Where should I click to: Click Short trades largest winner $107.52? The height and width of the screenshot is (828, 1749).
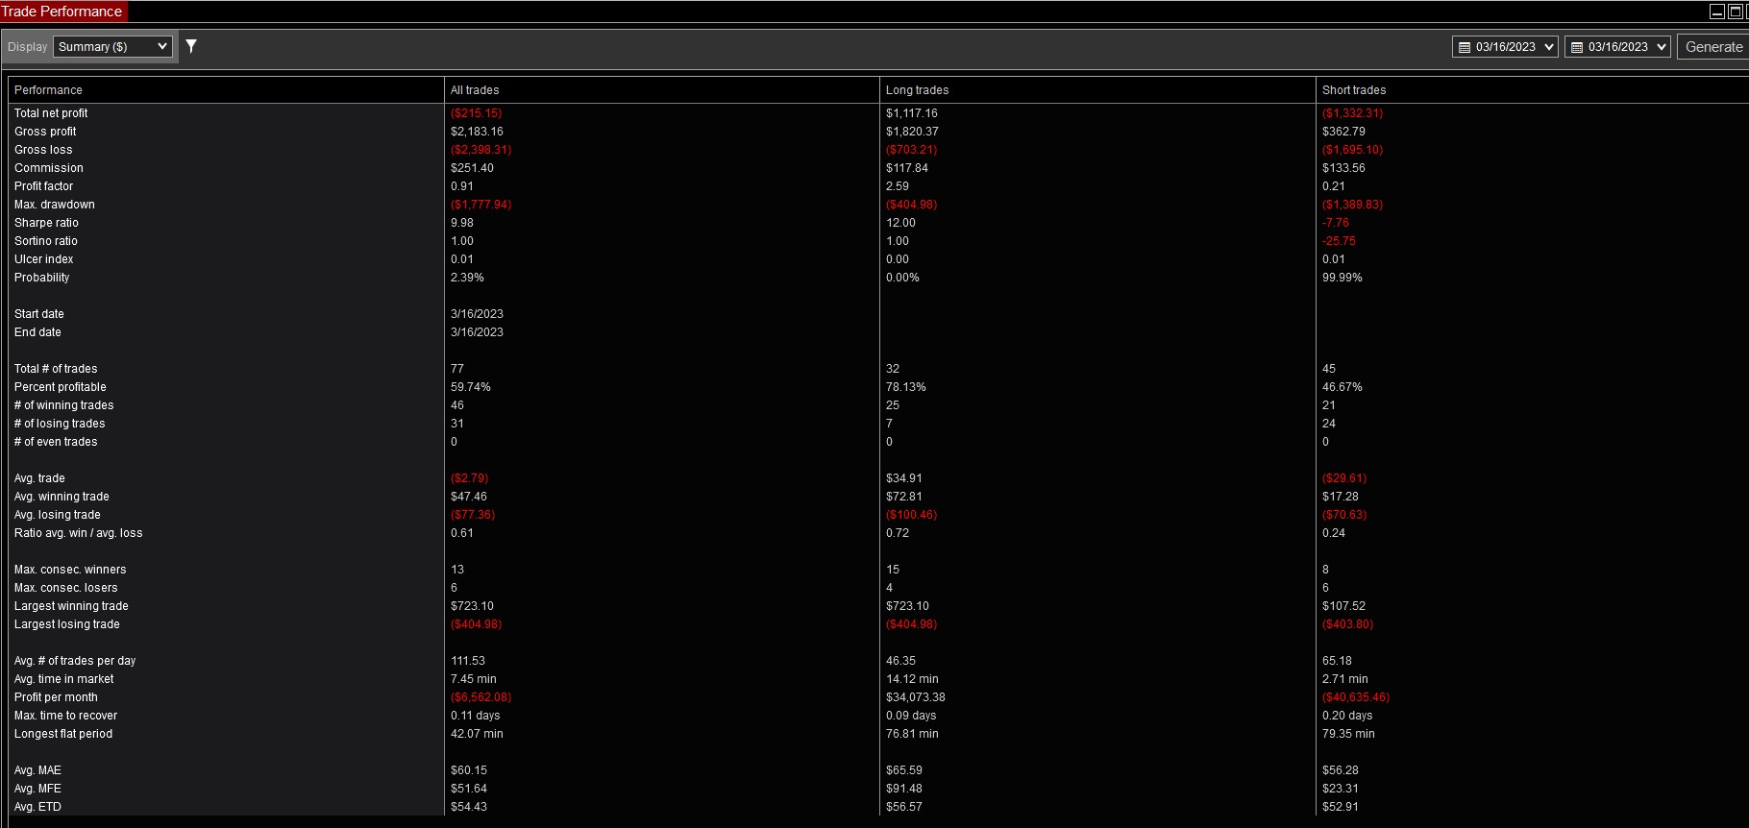click(1343, 606)
